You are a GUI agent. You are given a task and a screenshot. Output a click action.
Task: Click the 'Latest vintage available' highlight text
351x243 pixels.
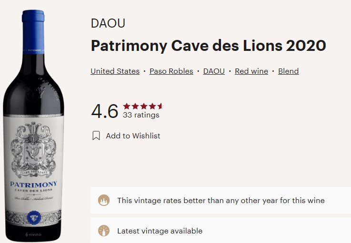click(160, 231)
